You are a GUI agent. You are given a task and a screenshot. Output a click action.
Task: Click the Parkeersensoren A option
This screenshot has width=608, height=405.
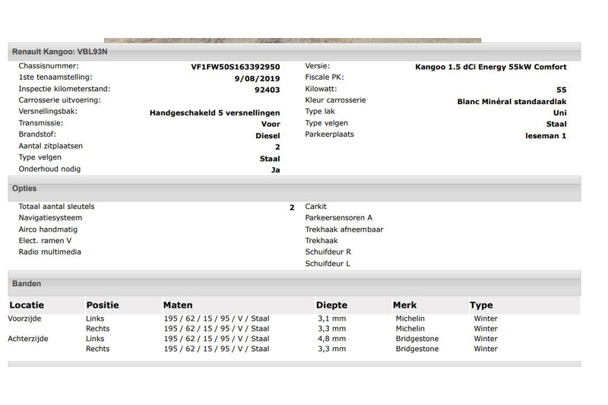coord(338,218)
